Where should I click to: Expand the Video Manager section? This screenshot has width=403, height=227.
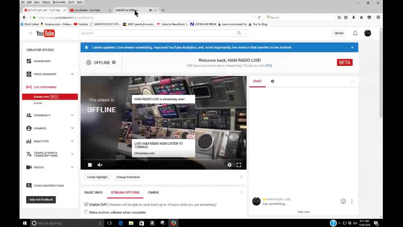coord(72,74)
